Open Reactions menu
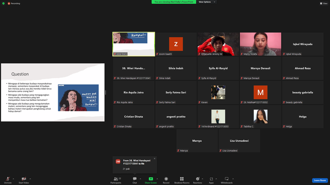Viewport: 330px width, 185px height. pyautogui.click(x=197, y=180)
